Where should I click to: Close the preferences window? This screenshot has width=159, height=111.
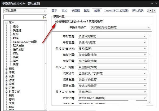[156, 3]
